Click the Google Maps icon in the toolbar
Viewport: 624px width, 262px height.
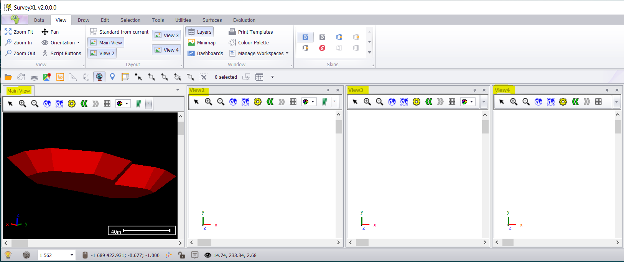click(x=47, y=77)
